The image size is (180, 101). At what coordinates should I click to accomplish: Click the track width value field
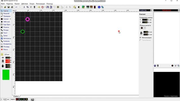8,58
